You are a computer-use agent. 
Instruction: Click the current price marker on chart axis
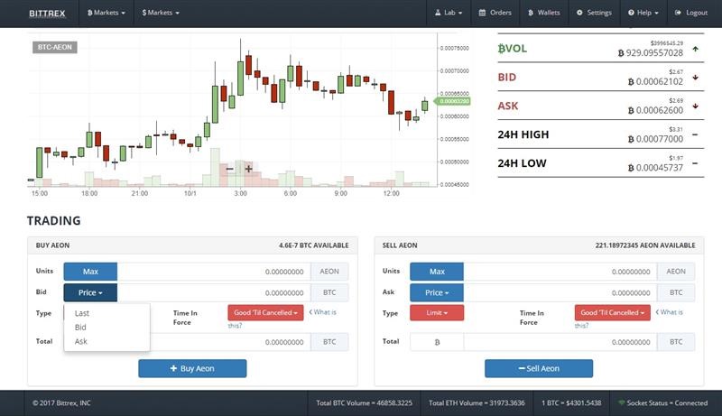[453, 101]
